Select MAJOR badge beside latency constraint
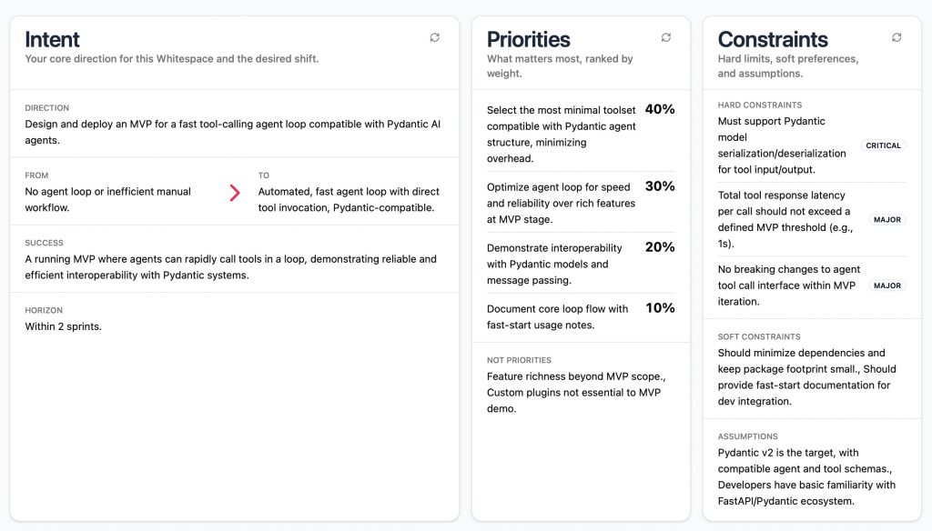932x531 pixels. (886, 219)
